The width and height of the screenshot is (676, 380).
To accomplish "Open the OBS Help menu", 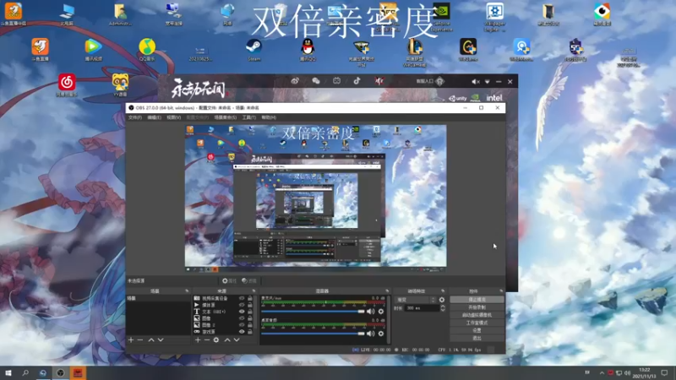I will coord(269,117).
